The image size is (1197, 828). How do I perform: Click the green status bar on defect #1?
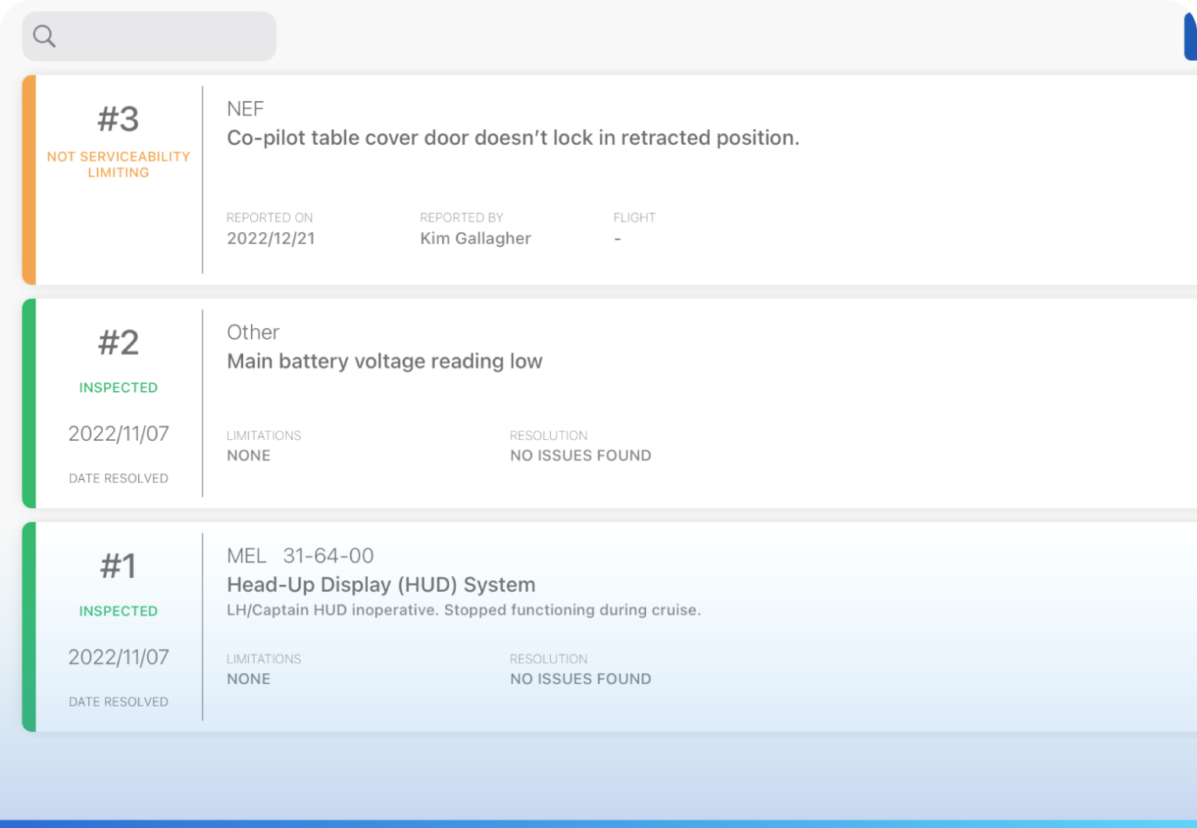[x=28, y=627]
